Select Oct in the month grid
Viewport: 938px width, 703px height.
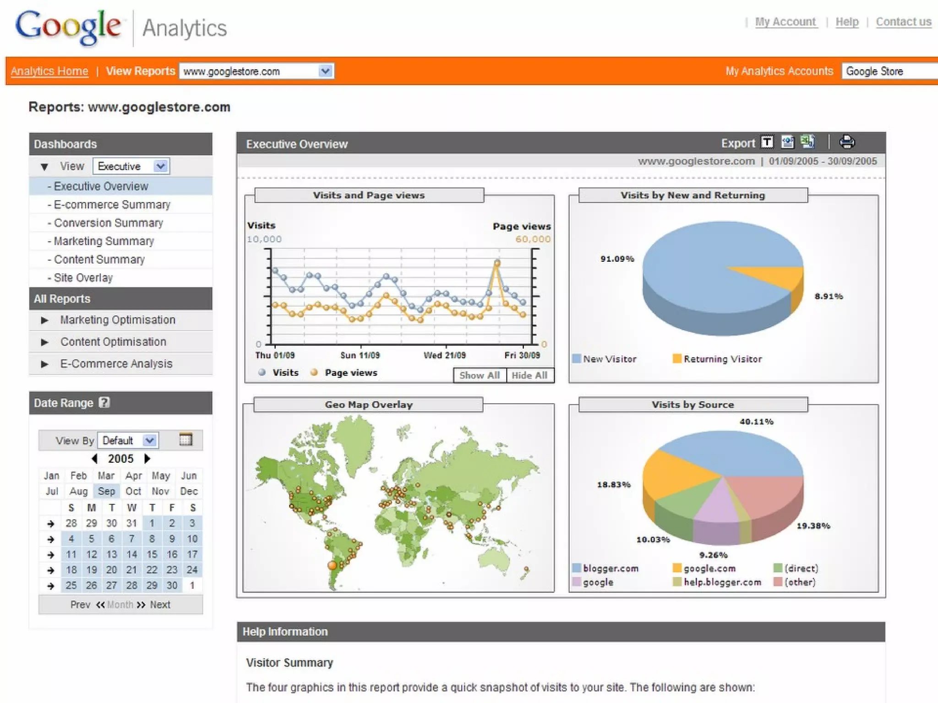[133, 491]
